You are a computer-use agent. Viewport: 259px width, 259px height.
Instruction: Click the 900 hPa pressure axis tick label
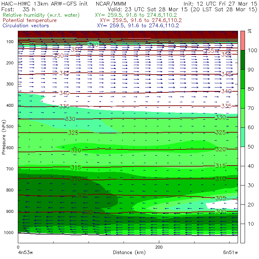click(10, 211)
